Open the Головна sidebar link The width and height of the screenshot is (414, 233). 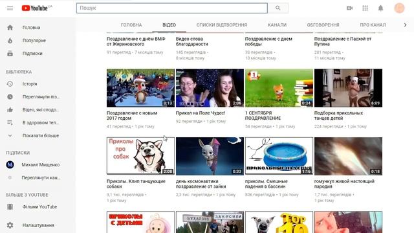click(x=32, y=27)
